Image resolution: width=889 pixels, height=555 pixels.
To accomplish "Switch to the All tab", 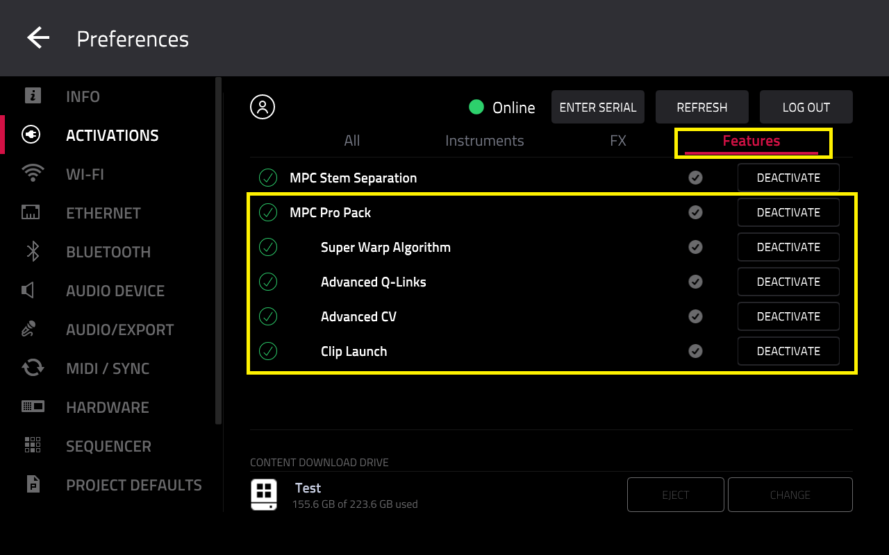I will pos(352,141).
